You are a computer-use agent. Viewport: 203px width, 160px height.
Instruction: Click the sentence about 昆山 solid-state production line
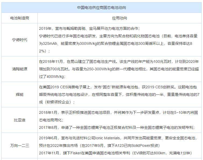click(89, 61)
